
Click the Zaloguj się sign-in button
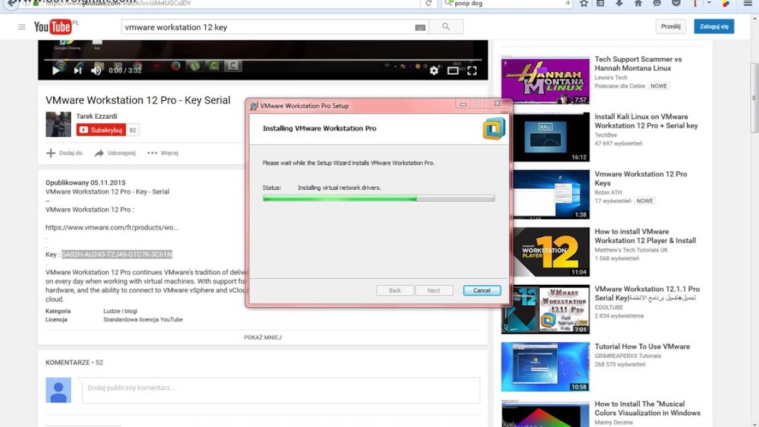(x=714, y=26)
